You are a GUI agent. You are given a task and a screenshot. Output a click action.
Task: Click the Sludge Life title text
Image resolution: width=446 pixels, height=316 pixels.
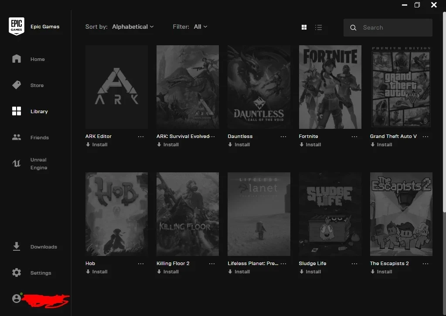pos(312,263)
